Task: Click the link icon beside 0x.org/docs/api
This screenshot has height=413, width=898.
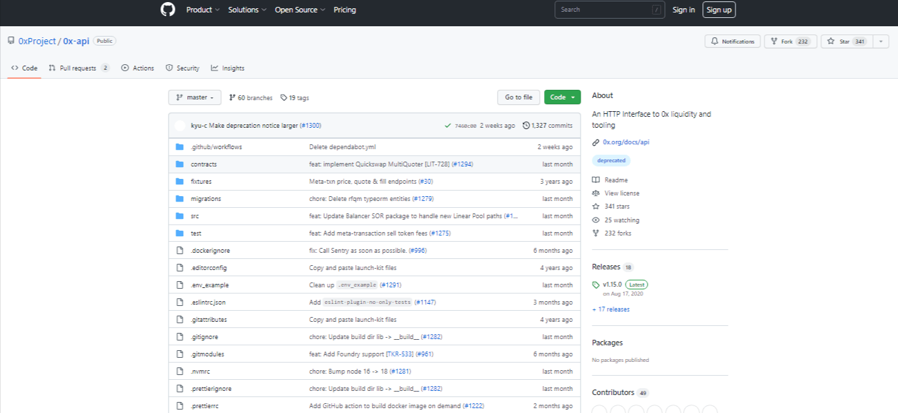Action: coord(596,142)
